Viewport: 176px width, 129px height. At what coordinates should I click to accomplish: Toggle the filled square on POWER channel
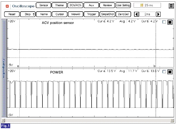pyautogui.click(x=170, y=72)
